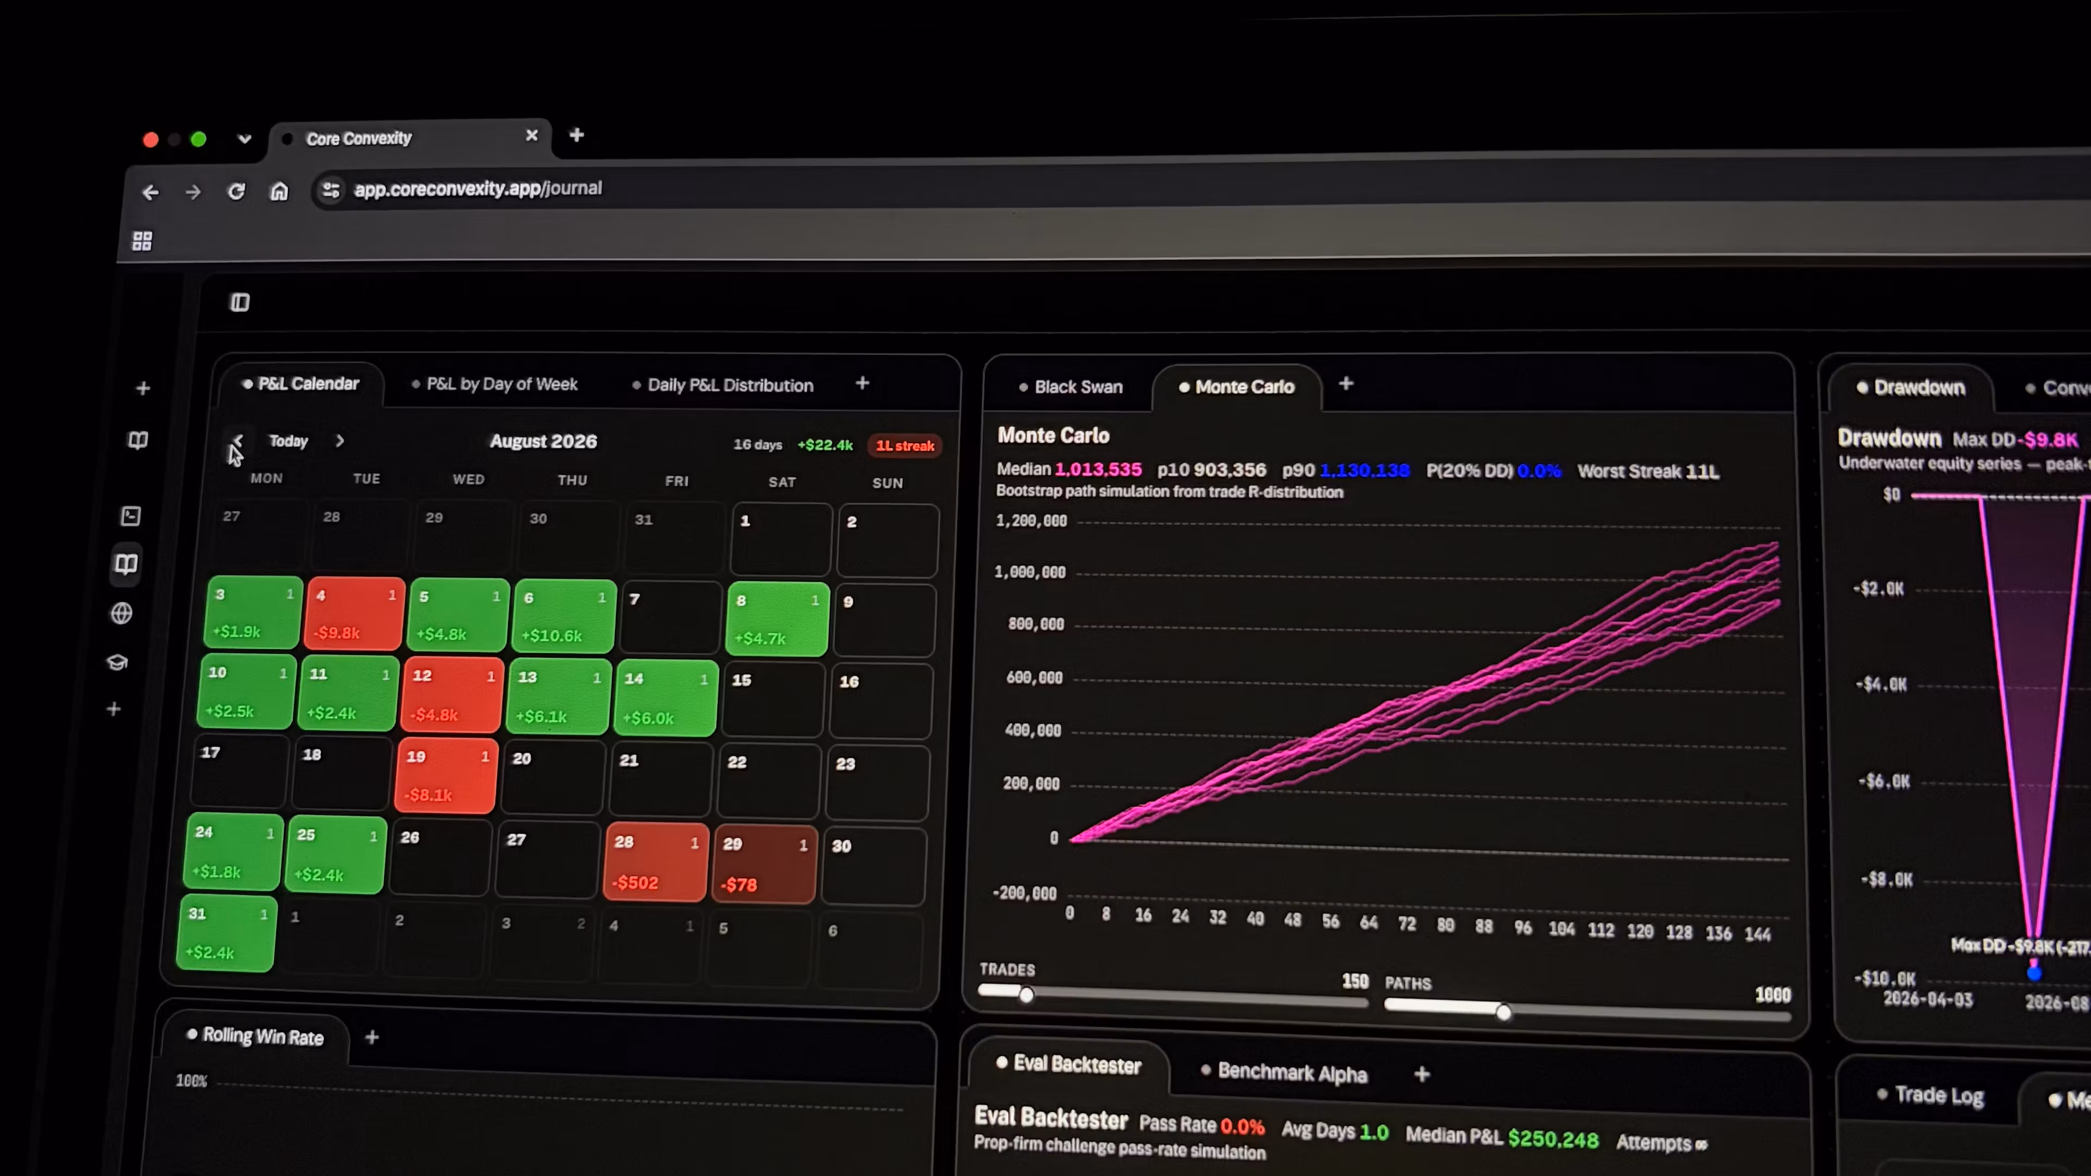Select the Monte Carlo tab

coord(1236,387)
